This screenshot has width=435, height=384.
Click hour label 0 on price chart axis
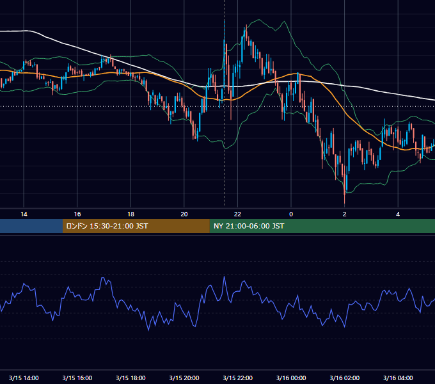point(291,214)
